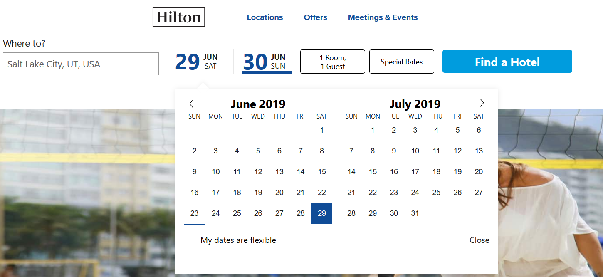Image resolution: width=603 pixels, height=277 pixels.
Task: Click the Where to destination field
Action: point(81,64)
